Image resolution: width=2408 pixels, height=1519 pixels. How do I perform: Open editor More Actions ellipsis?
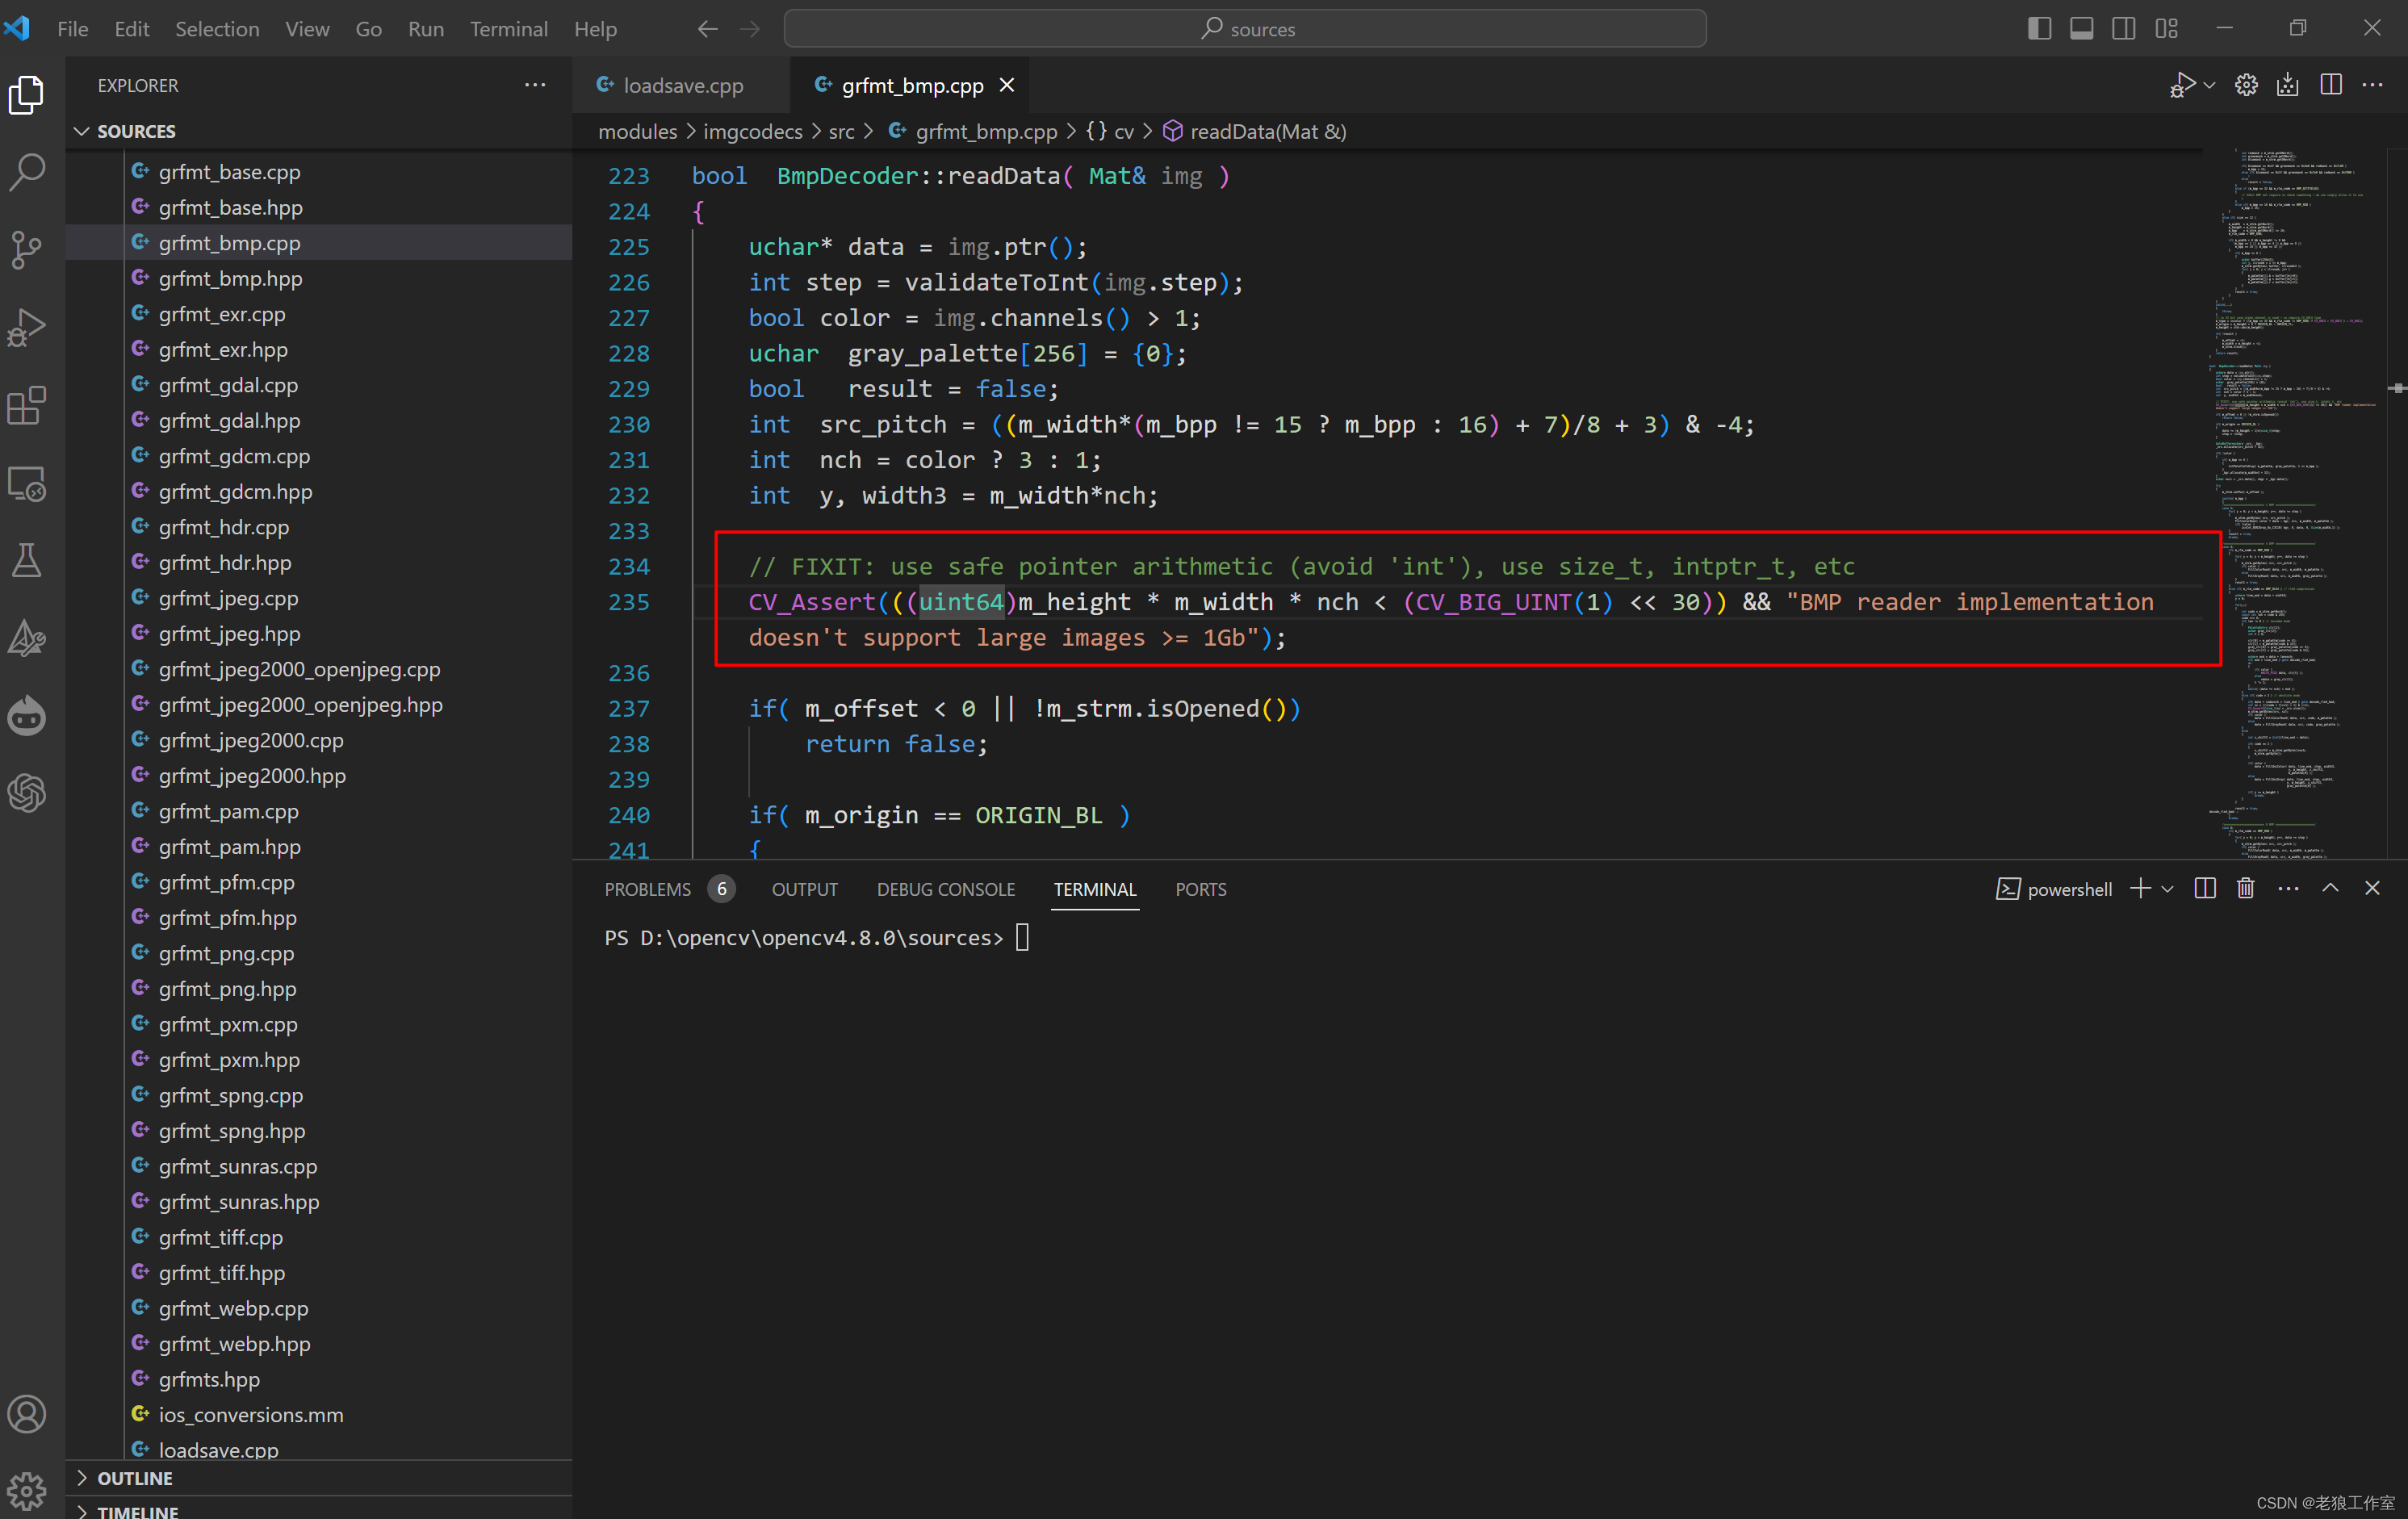pyautogui.click(x=2372, y=85)
